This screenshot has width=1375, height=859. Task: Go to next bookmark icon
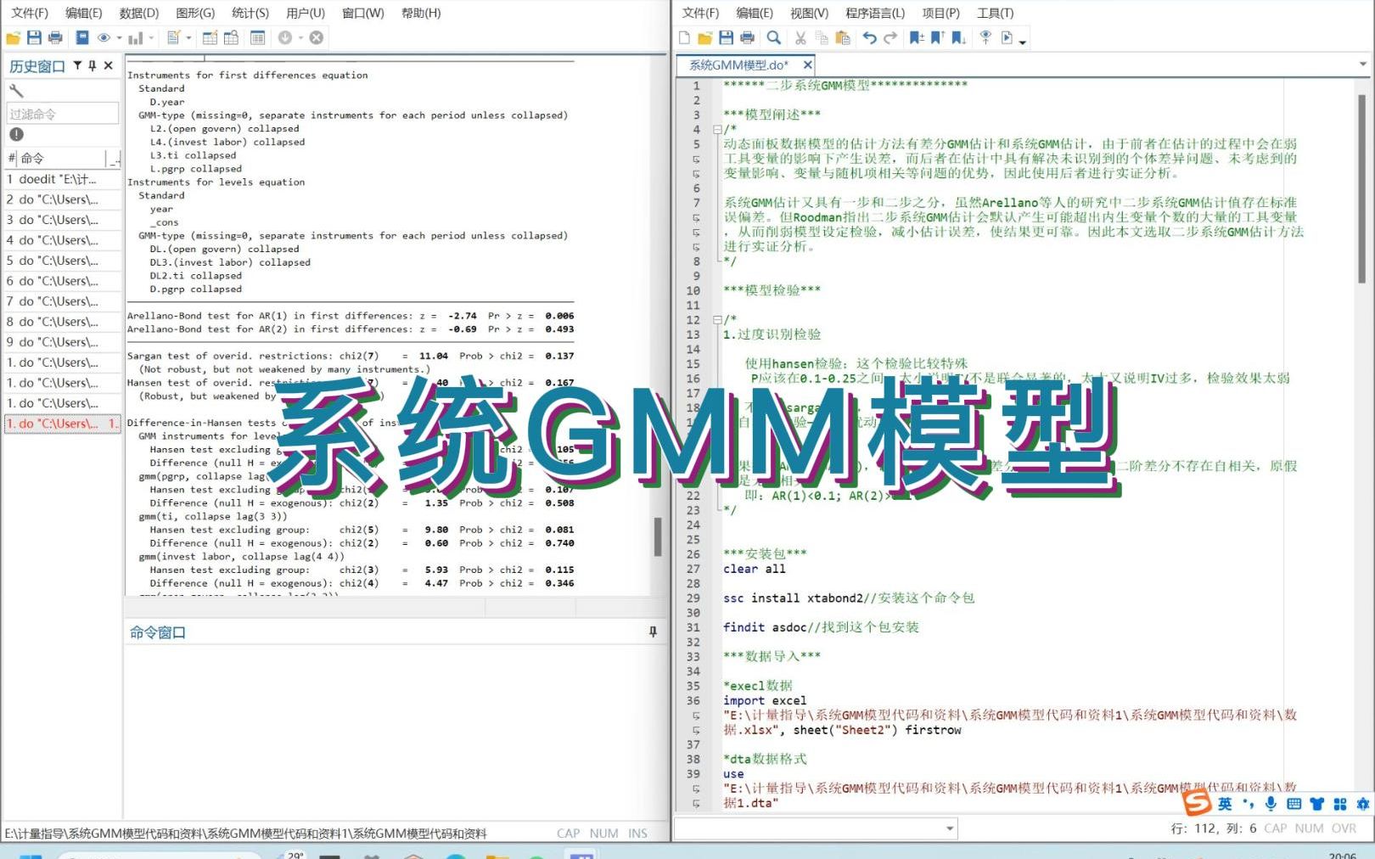coord(958,37)
